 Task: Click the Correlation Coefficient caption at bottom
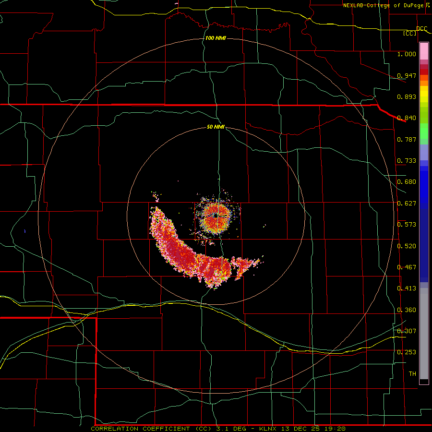pyautogui.click(x=218, y=429)
